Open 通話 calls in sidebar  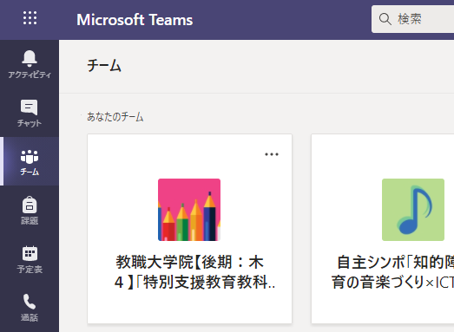[30, 308]
